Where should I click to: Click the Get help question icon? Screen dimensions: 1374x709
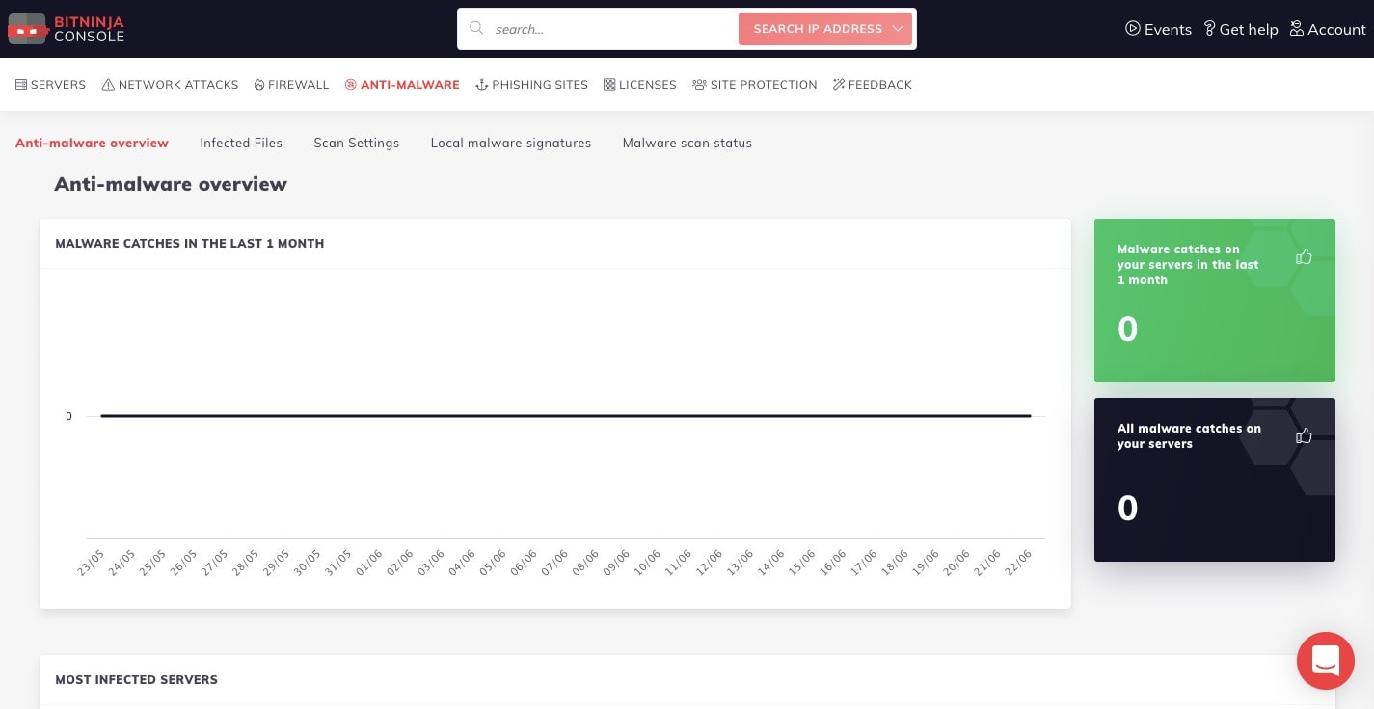(1210, 29)
